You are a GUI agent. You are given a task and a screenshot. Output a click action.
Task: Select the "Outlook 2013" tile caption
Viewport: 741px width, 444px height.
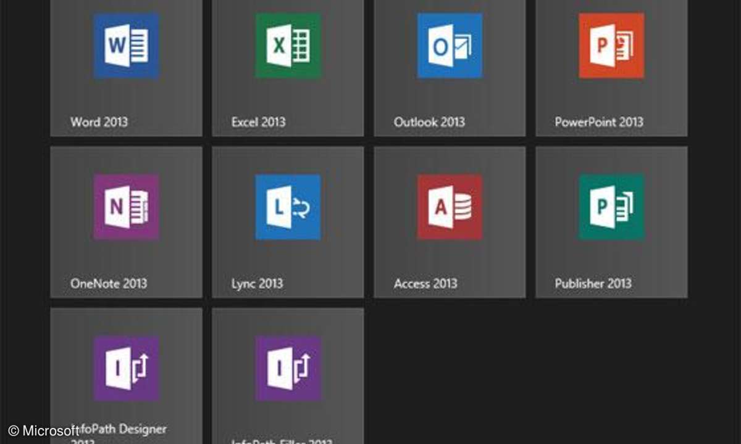429,121
